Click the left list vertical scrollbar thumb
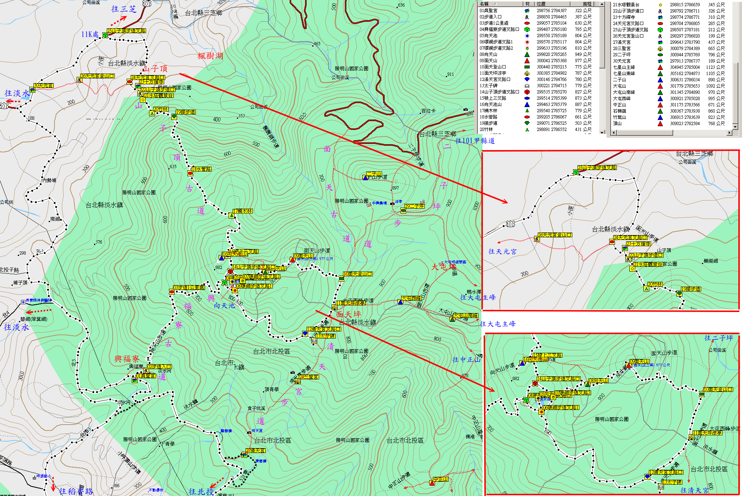742x496 pixels. point(602,38)
